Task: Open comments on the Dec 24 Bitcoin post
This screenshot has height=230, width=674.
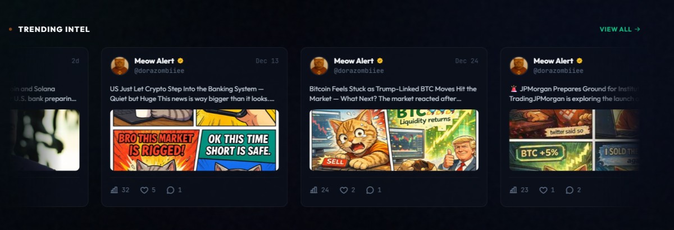Action: 370,190
